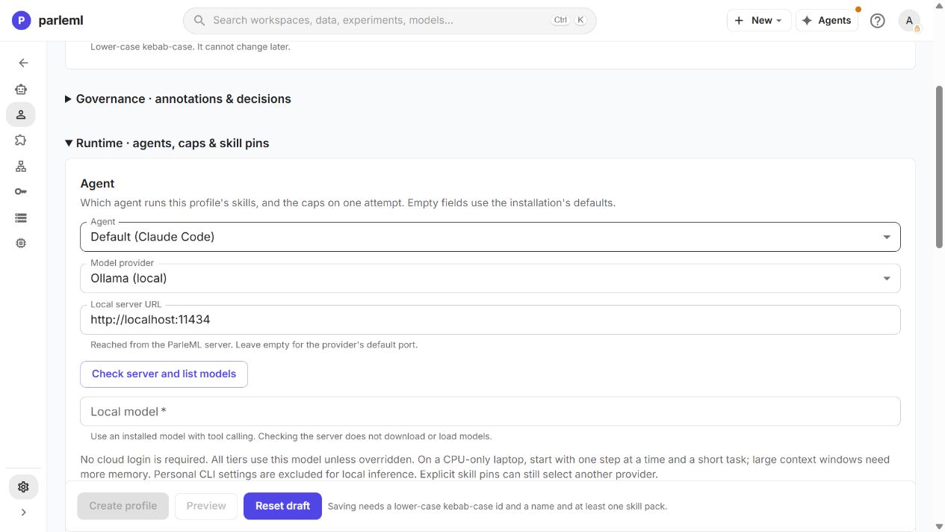Open the chip processor sidebar icon
The width and height of the screenshot is (945, 532).
(x=21, y=244)
